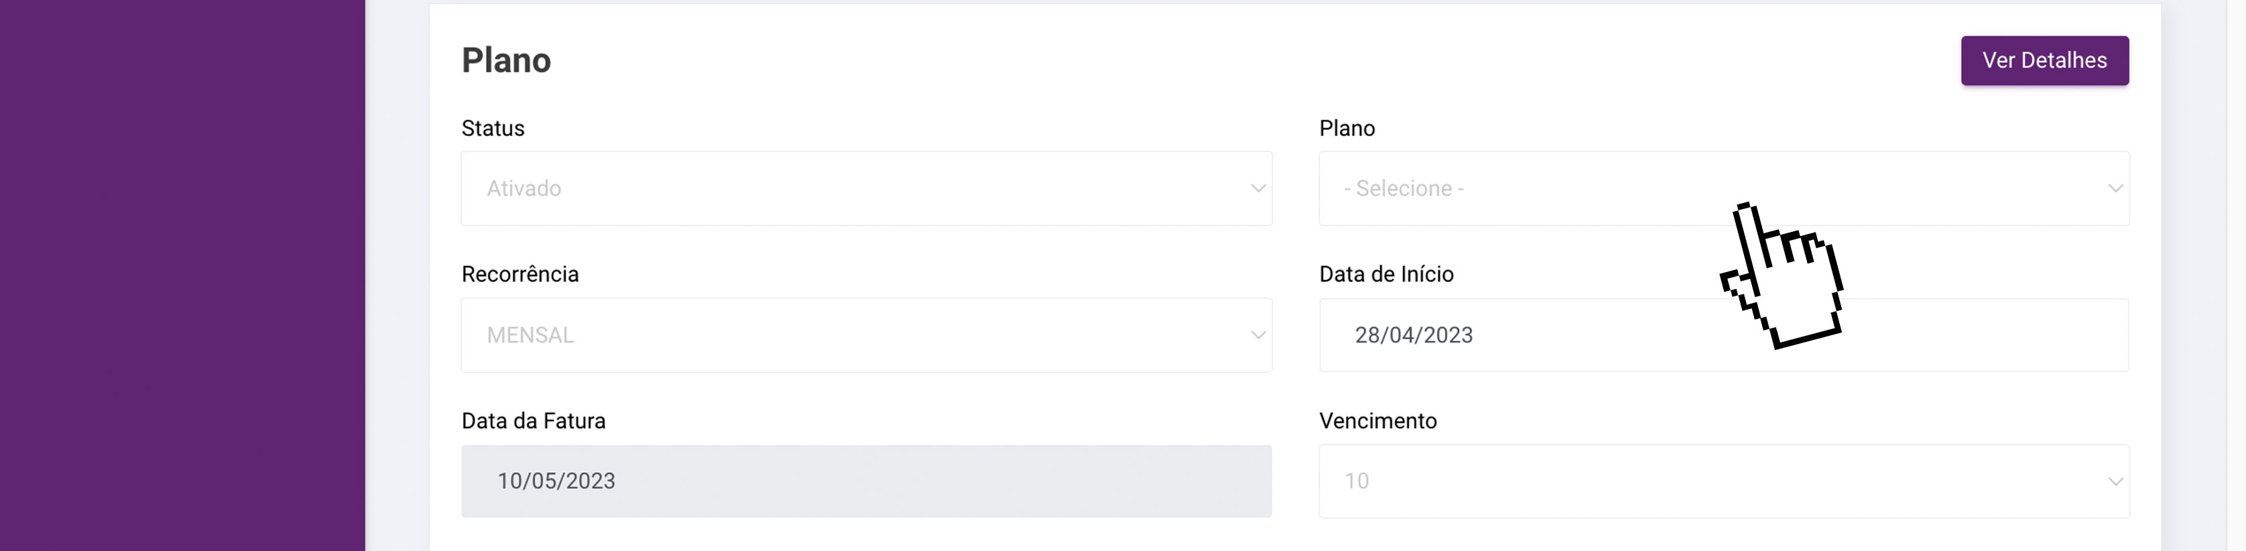Image resolution: width=2246 pixels, height=551 pixels.
Task: Expand the Recorrência dropdown showing MENSAL
Action: click(865, 336)
